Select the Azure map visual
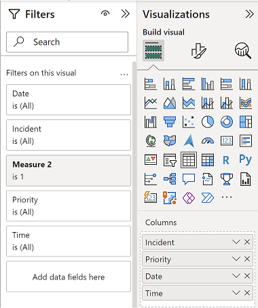 tap(189, 140)
